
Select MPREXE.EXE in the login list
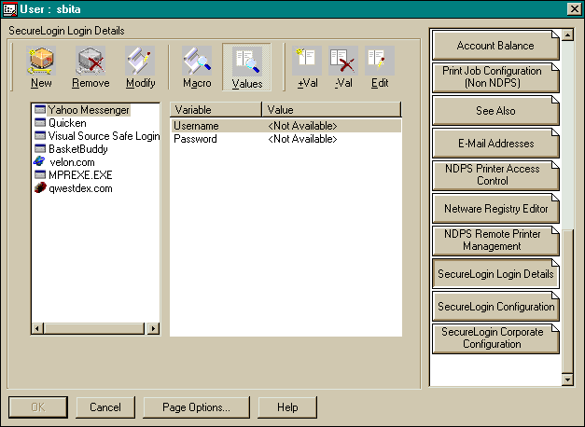tap(80, 175)
